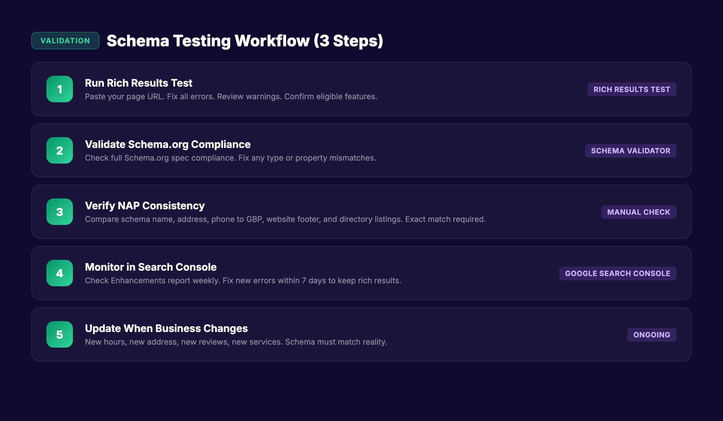Select the step 2 description text

pyautogui.click(x=230, y=157)
